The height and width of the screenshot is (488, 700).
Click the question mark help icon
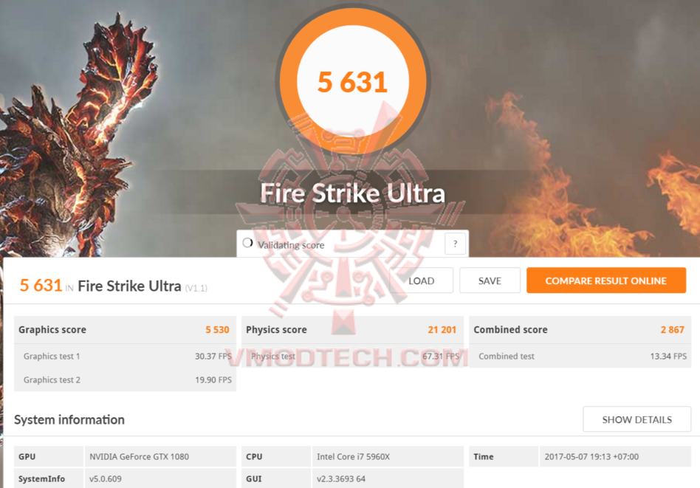click(455, 244)
